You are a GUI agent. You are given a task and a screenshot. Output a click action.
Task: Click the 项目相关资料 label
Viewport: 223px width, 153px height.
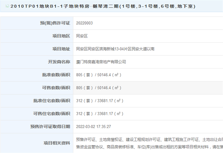pyautogui.click(x=57, y=143)
